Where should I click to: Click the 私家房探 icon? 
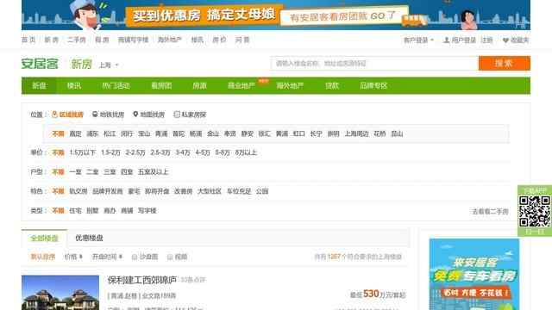(x=177, y=115)
